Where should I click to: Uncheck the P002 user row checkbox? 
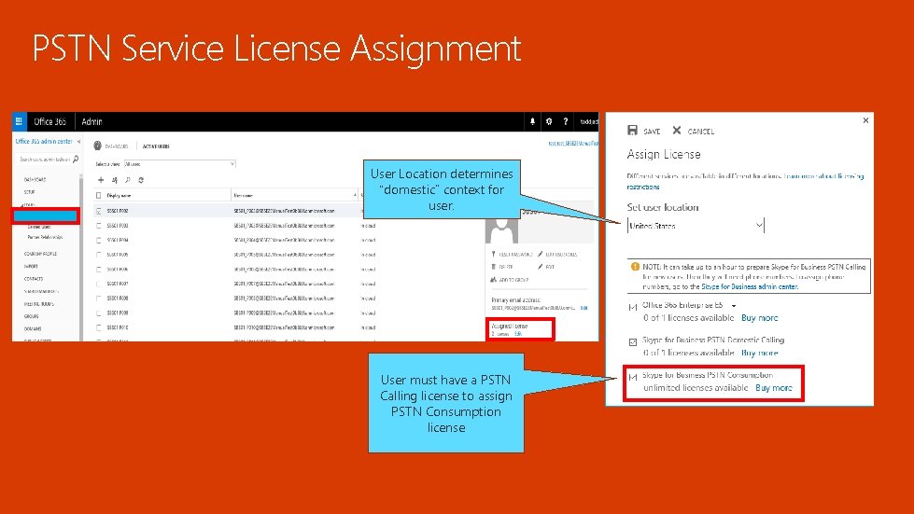coord(99,211)
